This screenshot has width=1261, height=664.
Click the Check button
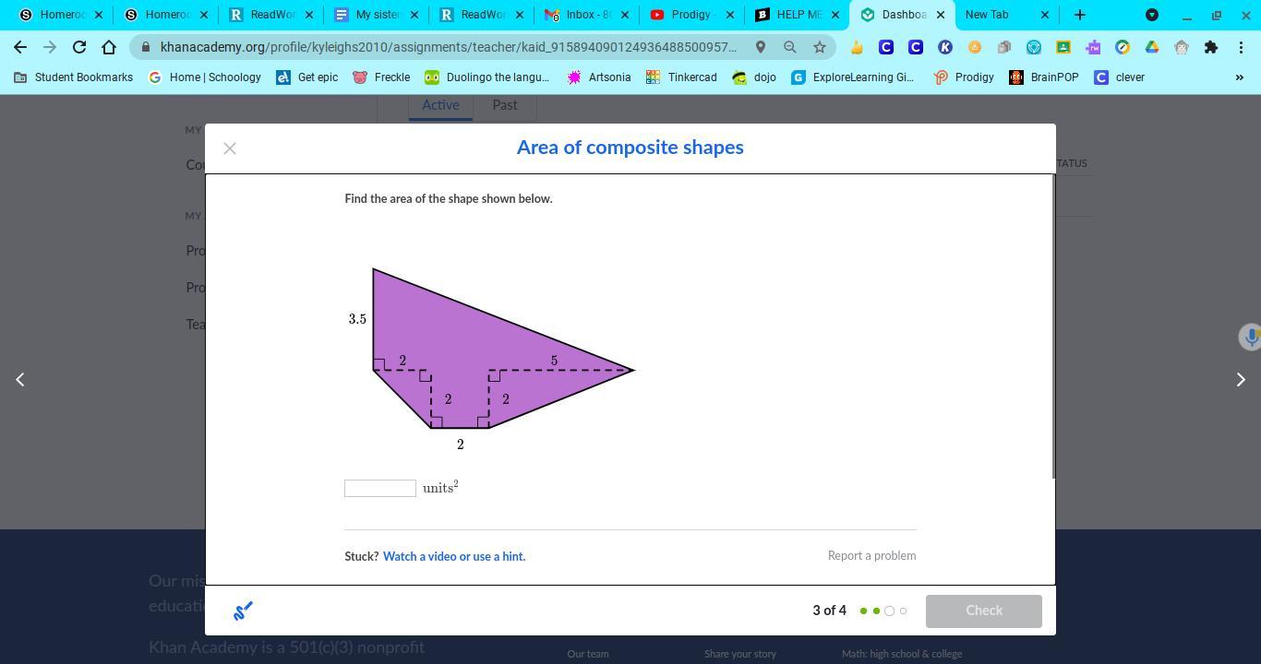(984, 611)
